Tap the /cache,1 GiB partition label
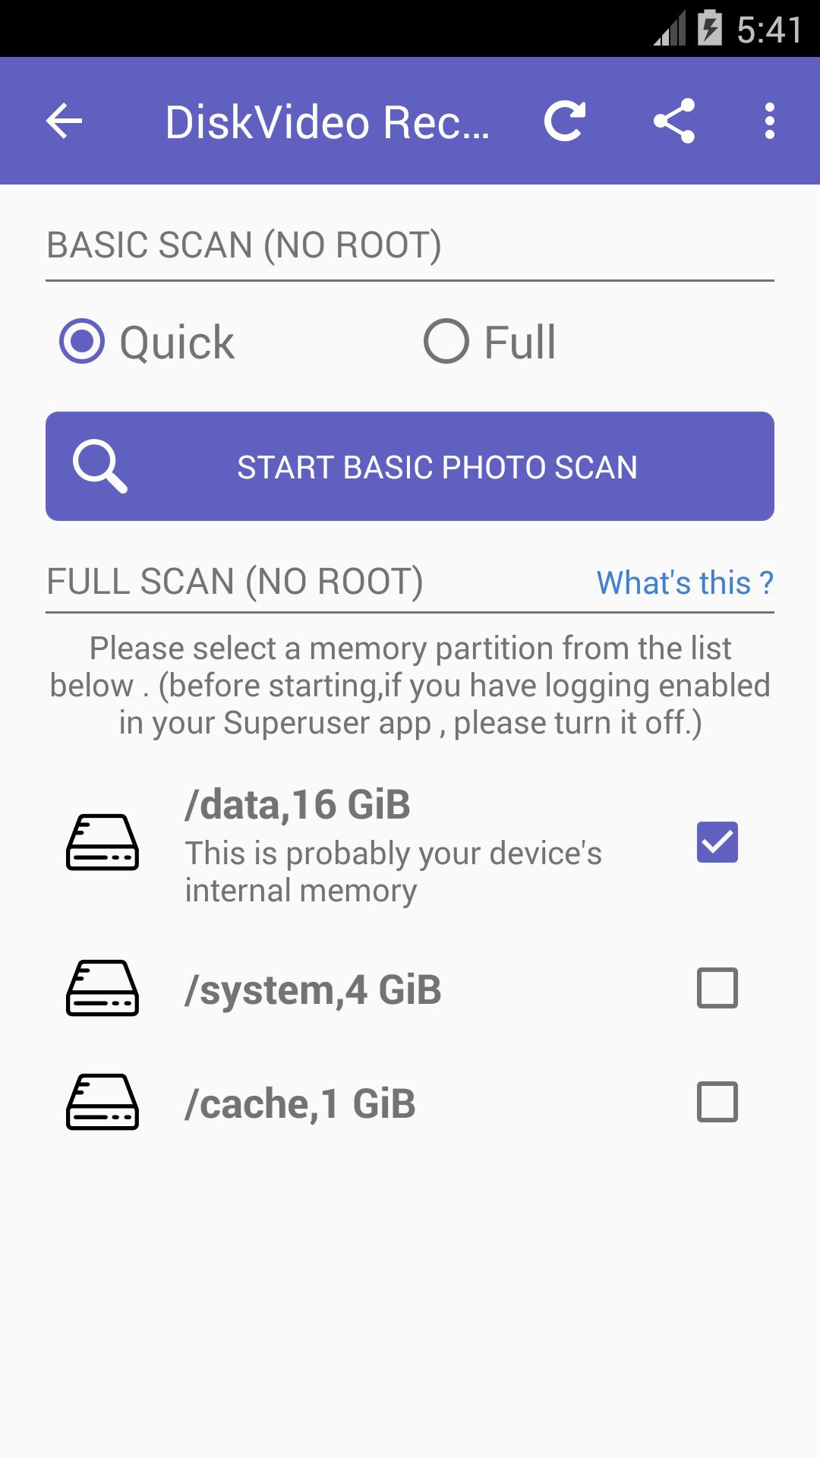820x1458 pixels. [301, 1104]
